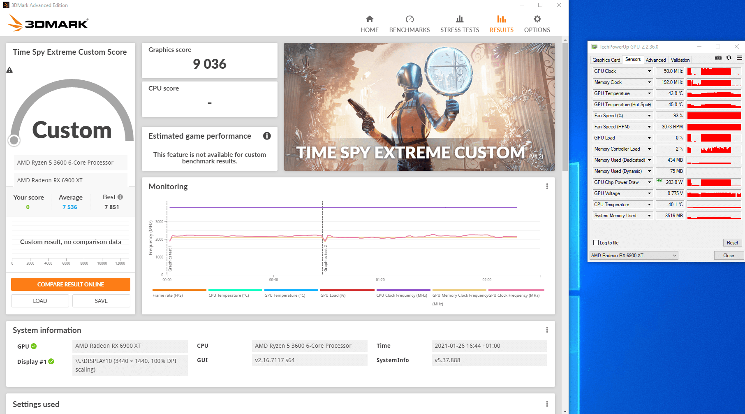This screenshot has width=745, height=414.
Task: Open Settings used three-dot menu
Action: point(547,404)
